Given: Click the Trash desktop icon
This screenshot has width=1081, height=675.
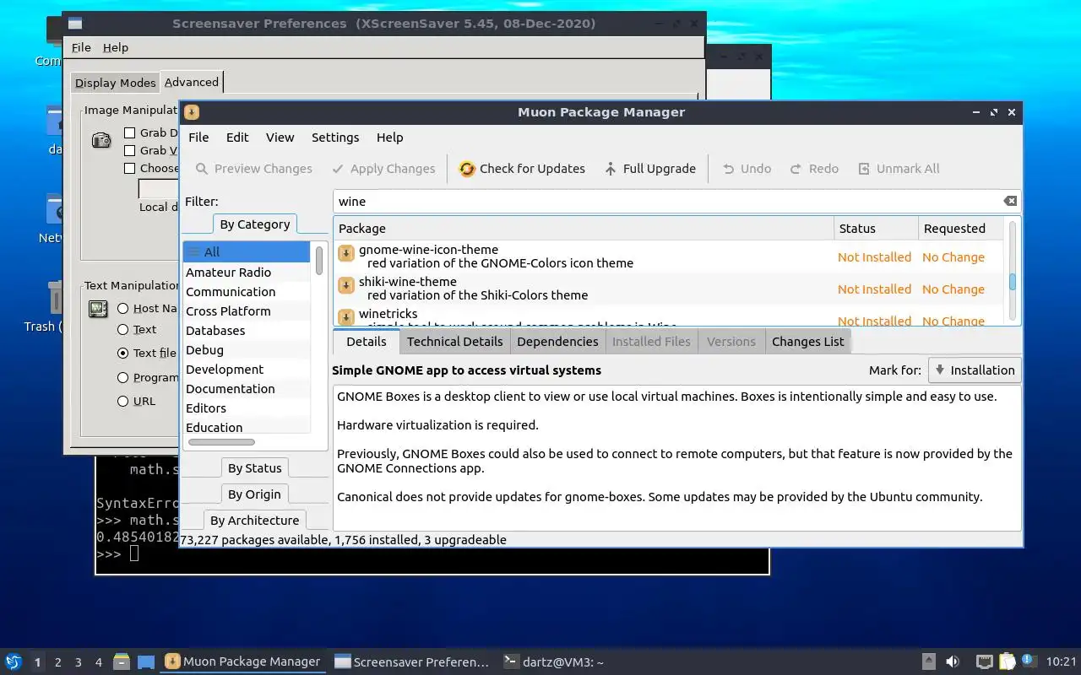Looking at the screenshot, I should [x=54, y=297].
